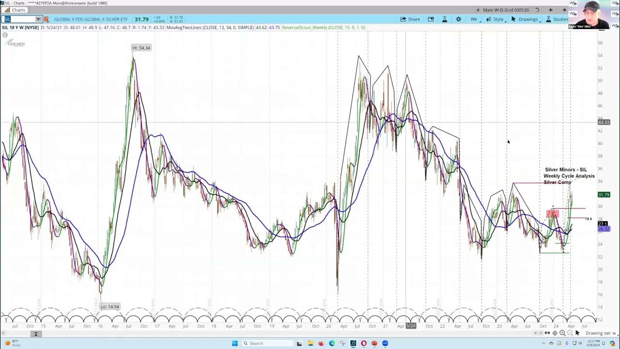Open the Wk timeframe dropdown

click(x=474, y=19)
